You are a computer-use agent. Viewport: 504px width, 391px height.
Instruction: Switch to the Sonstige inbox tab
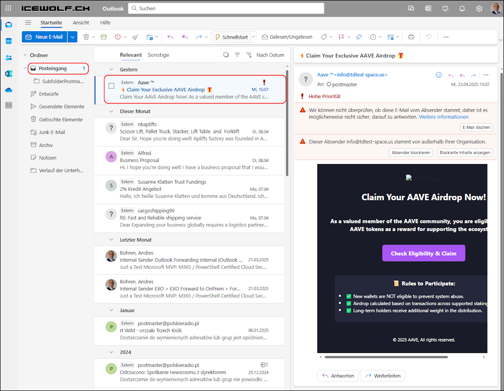click(x=158, y=55)
